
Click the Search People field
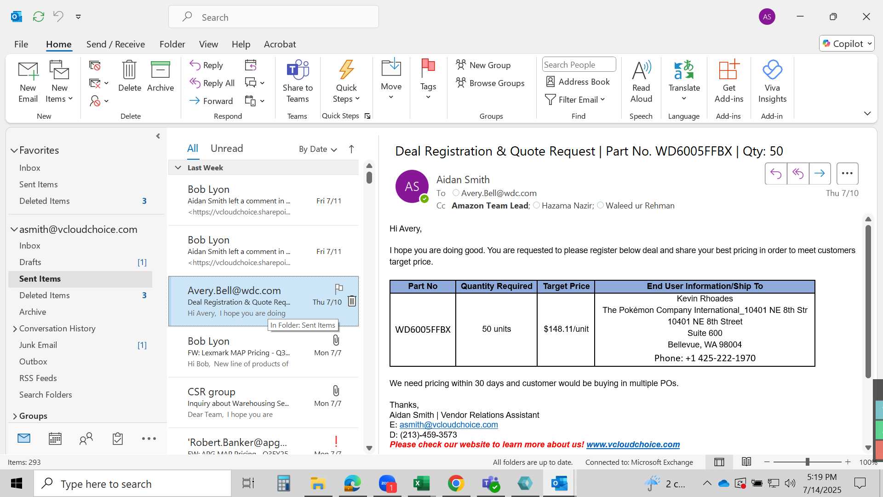579,64
